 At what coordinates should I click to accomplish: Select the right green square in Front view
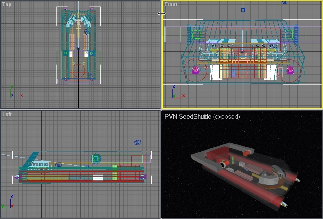click(x=288, y=35)
